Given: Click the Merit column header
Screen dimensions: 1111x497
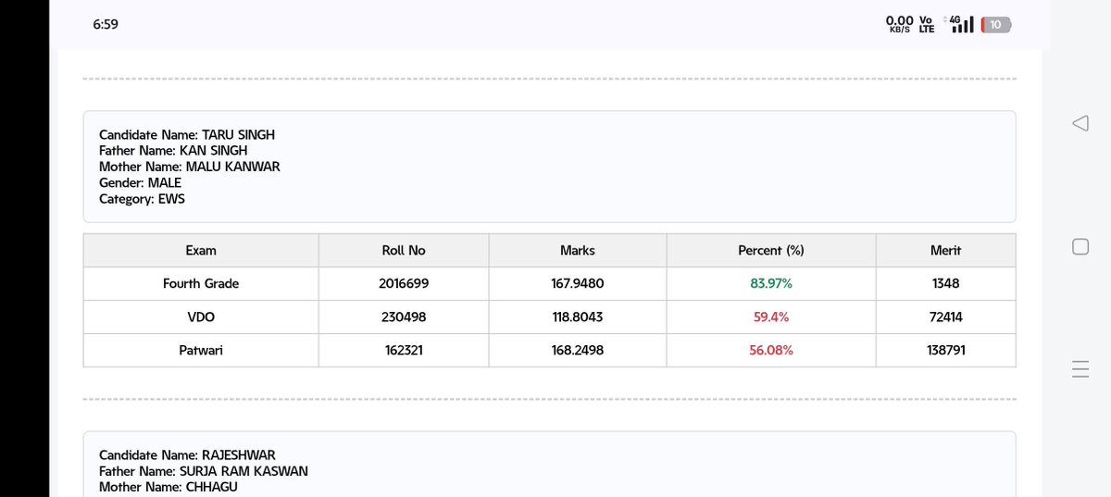Looking at the screenshot, I should tap(946, 251).
